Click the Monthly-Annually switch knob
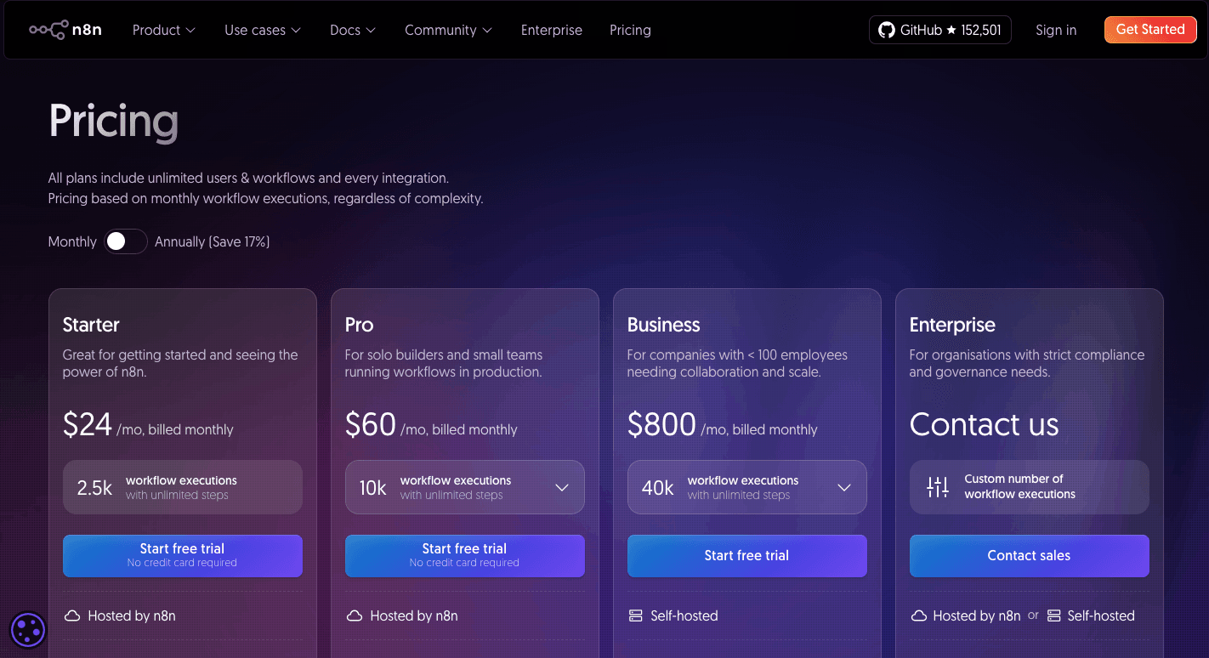Screen dimensions: 1209x658 115,241
